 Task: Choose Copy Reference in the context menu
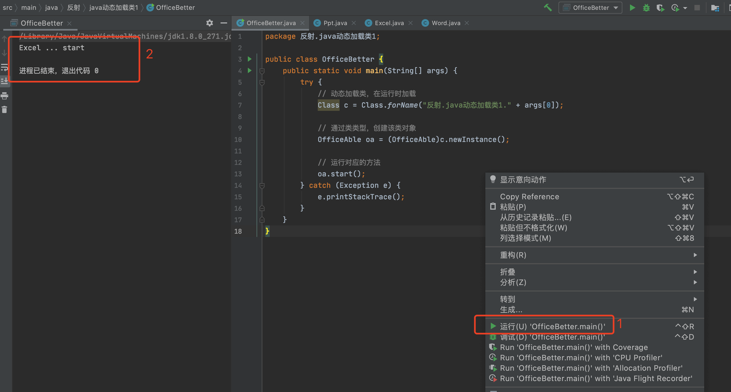tap(595, 197)
